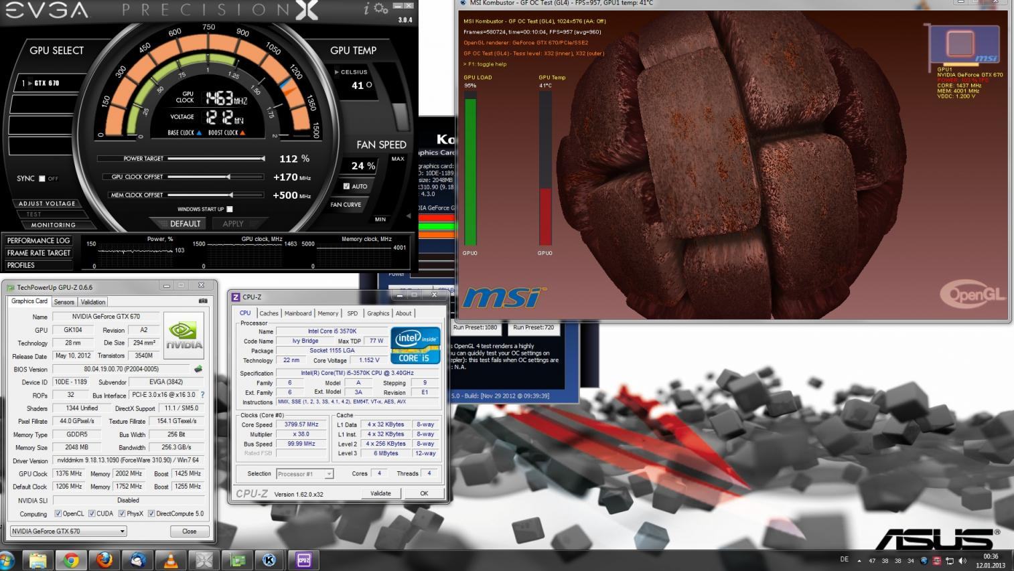
Task: Click GPU CLOCK OFFSET slider handle
Action: point(229,177)
